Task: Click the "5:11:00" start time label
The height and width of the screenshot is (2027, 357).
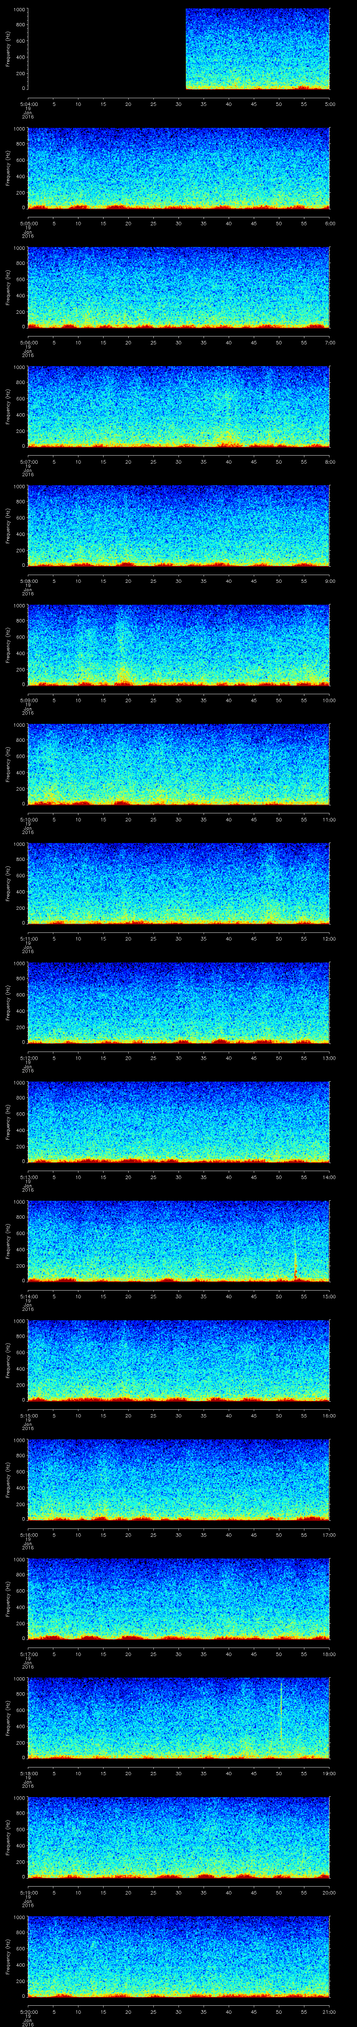Action: [x=28, y=939]
